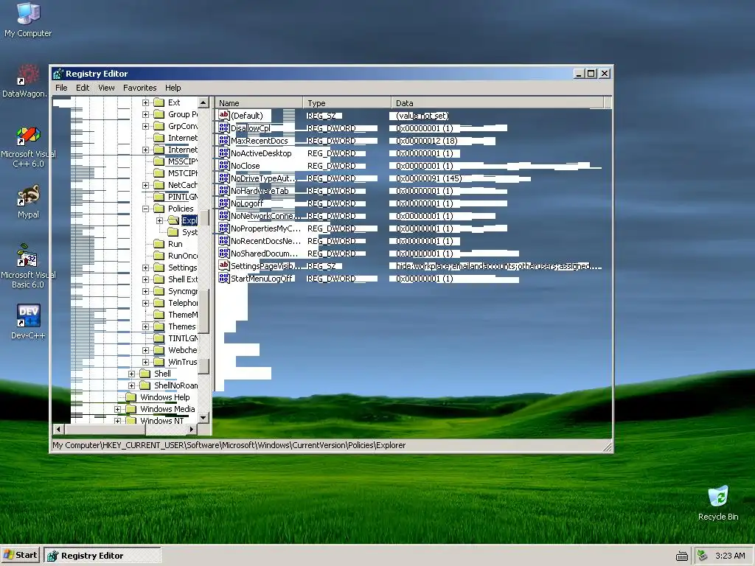Expand the ShellNoRoam key
Screen dimensions: 755x566
coord(131,385)
